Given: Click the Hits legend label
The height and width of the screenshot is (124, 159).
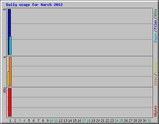Looking at the screenshot, I should (x=155, y=13).
